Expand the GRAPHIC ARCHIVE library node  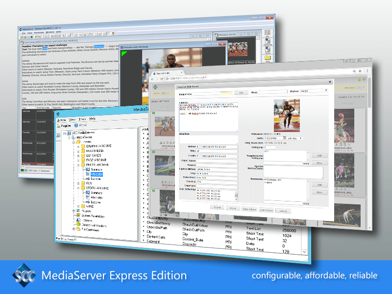[78, 147]
